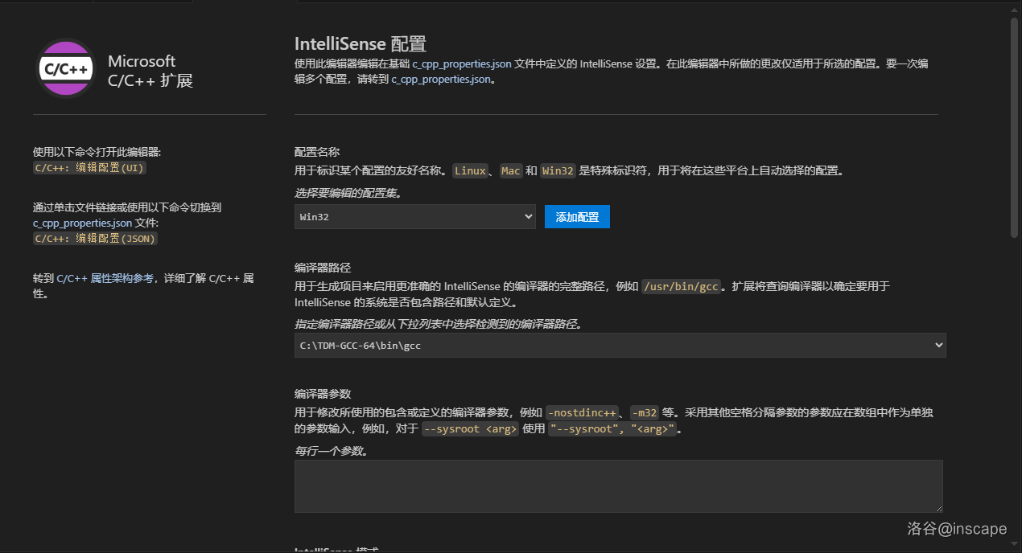This screenshot has height=553, width=1022.
Task: Click the vertical scrollbar on the right
Action: click(x=1014, y=129)
